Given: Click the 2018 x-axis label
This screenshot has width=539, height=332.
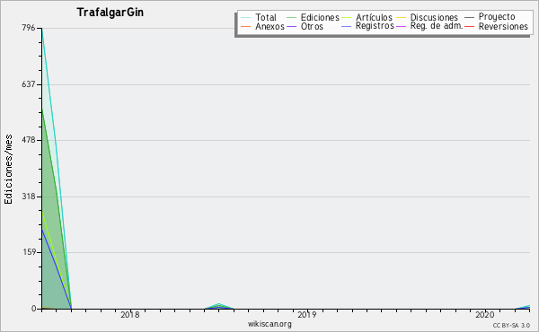Looking at the screenshot, I should pyautogui.click(x=130, y=314).
